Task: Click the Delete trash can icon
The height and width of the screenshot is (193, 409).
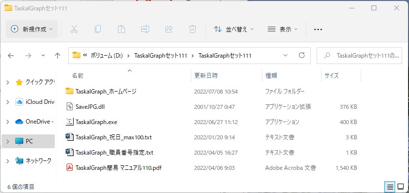Action: point(193,29)
